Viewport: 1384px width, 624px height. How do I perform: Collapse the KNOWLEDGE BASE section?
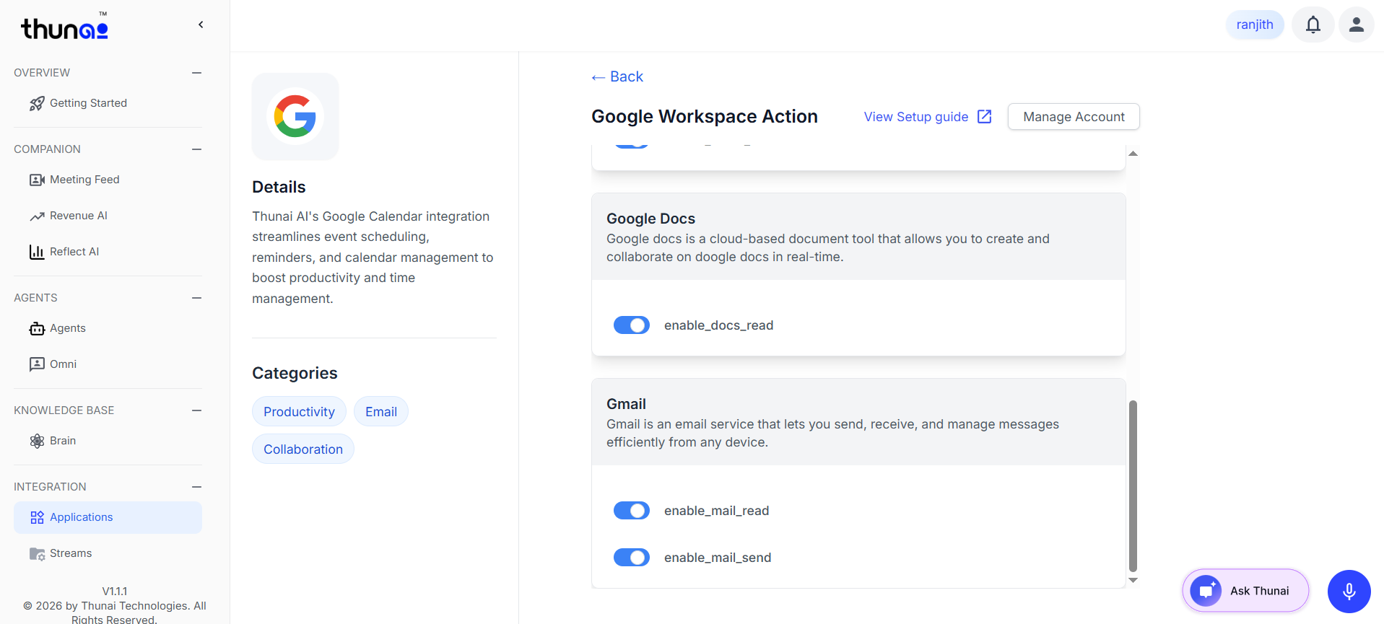tap(196, 410)
